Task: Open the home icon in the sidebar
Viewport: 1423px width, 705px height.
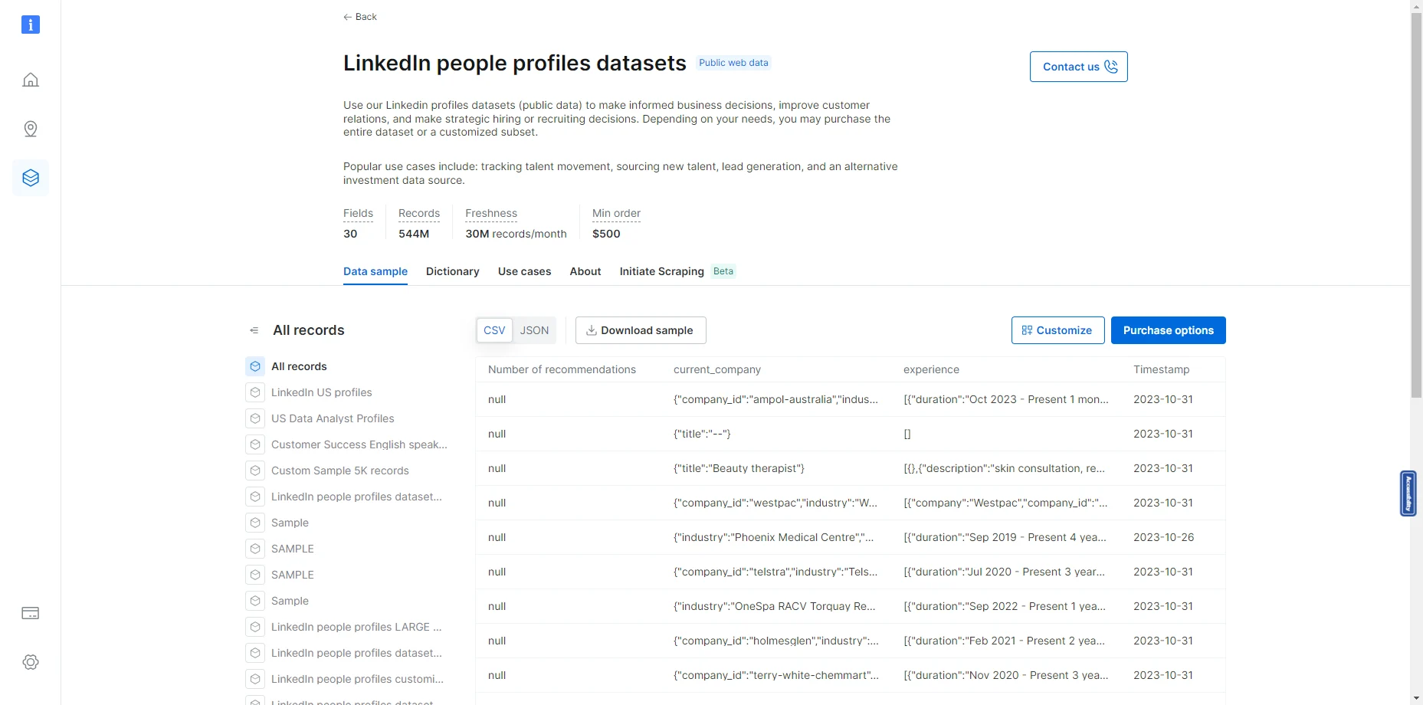Action: (31, 80)
